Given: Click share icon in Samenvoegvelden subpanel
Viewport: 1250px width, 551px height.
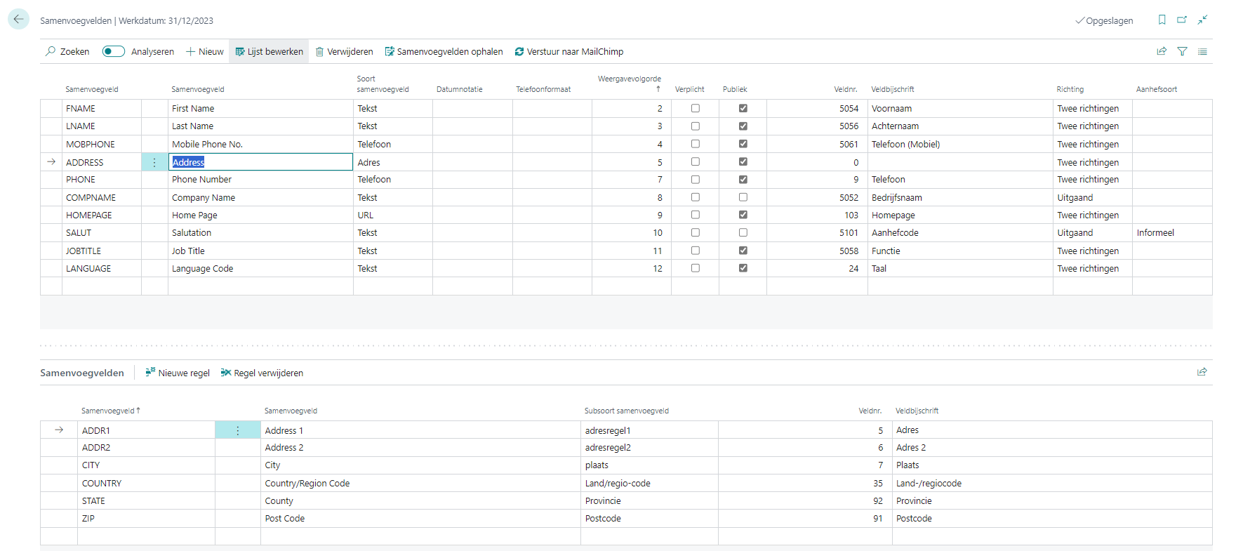Looking at the screenshot, I should click(1202, 372).
